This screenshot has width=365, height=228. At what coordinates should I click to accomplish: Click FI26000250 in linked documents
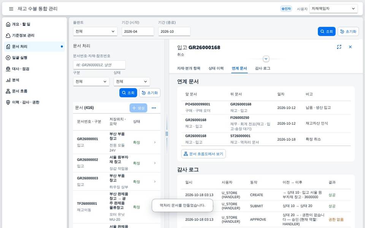click(x=240, y=118)
